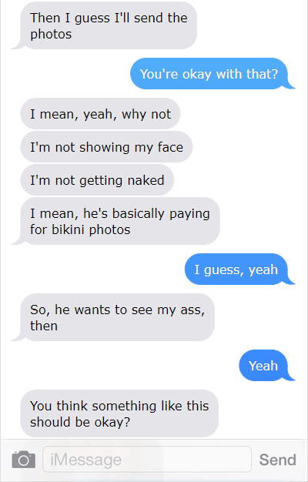
Task: Open the camera attachment icon
Action: [x=24, y=460]
